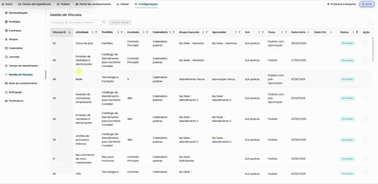The image size is (378, 184).
Task: Click the 'Rede' activity cell
Action: [79, 79]
